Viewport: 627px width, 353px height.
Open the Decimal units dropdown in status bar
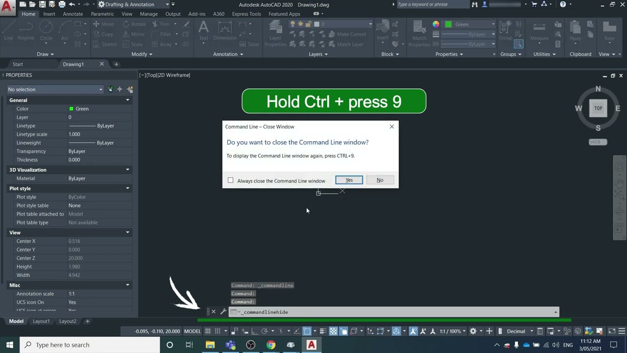pos(519,331)
